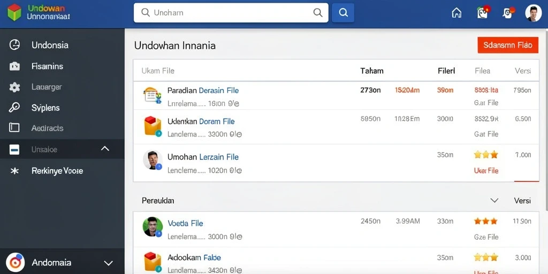548x274 pixels.
Task: Expand the Pereukdan section chevron
Action: (x=494, y=201)
